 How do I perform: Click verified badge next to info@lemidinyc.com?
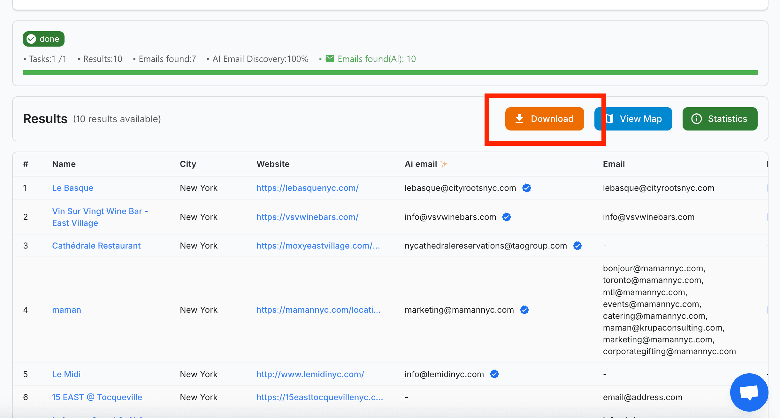(x=494, y=374)
